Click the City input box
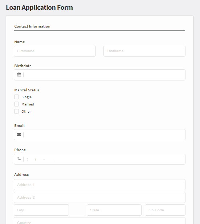This screenshot has height=224, width=200. [x=41, y=210]
